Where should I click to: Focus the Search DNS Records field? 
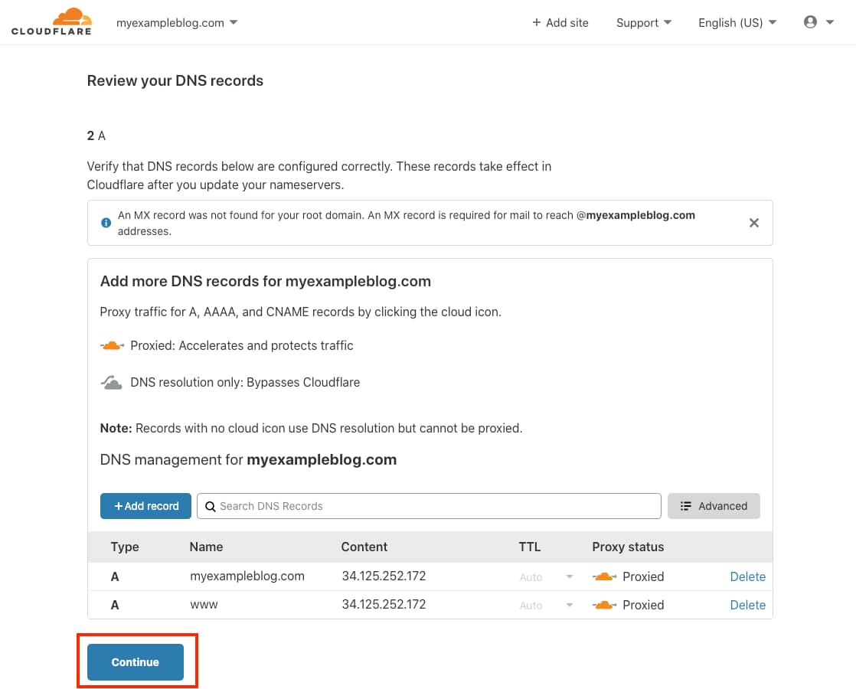point(429,506)
